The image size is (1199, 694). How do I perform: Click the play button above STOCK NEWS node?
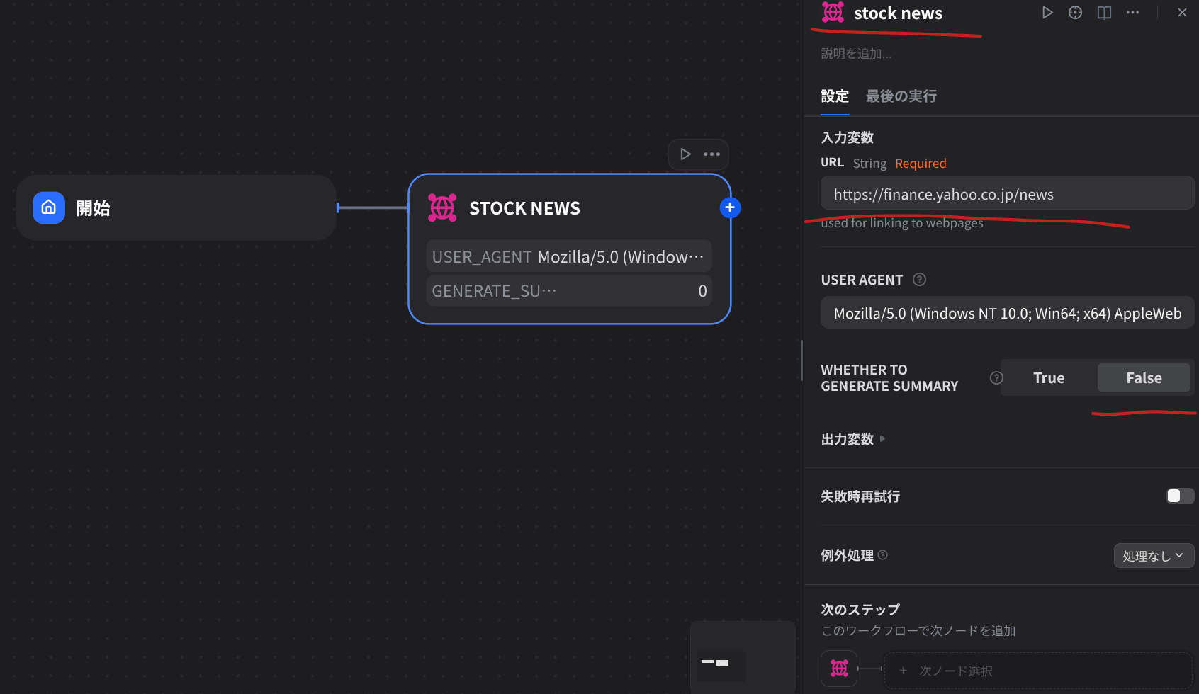[x=685, y=154]
